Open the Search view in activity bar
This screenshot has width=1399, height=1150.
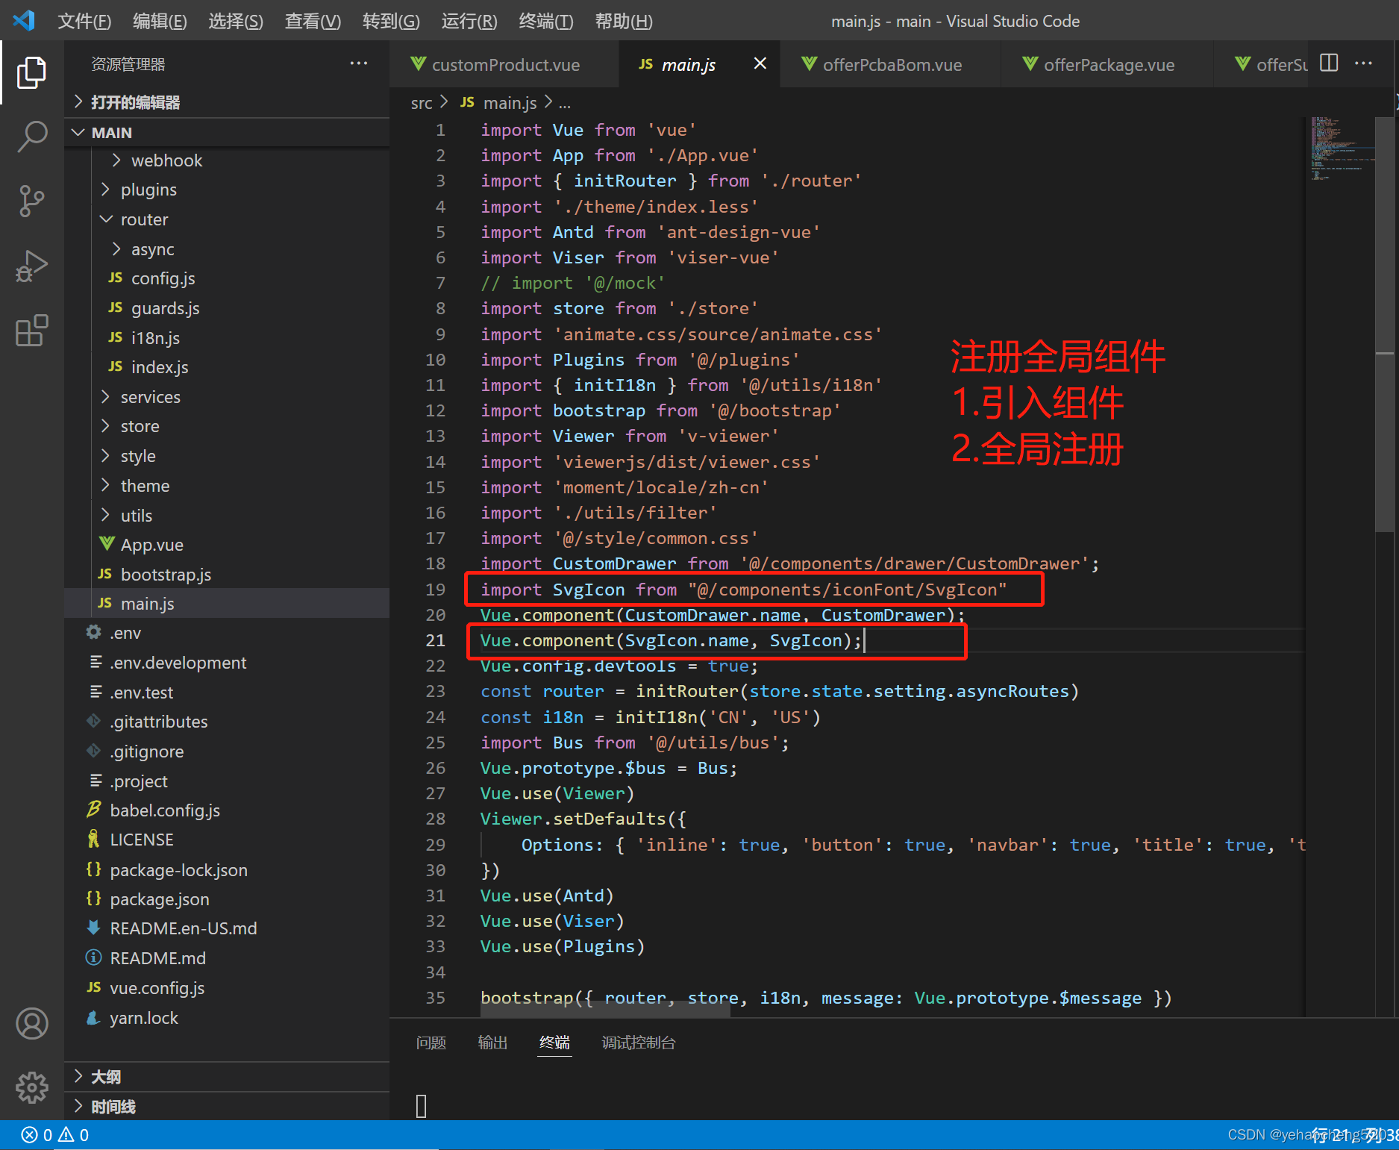coord(31,137)
